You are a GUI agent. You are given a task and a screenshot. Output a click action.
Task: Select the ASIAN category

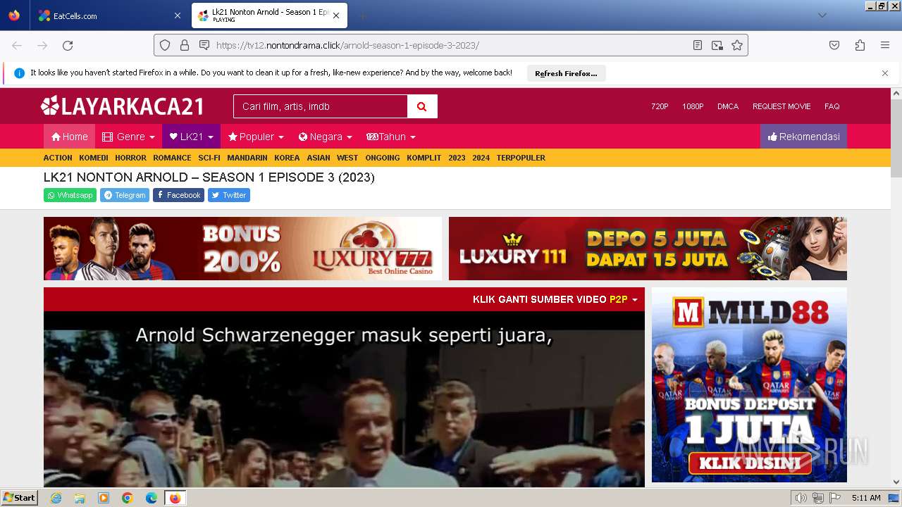(x=319, y=158)
